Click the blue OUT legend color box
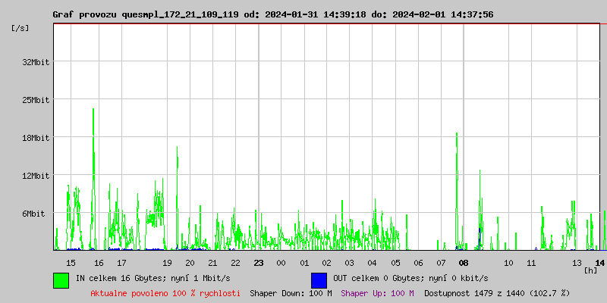This screenshot has width=607, height=303. click(x=319, y=280)
